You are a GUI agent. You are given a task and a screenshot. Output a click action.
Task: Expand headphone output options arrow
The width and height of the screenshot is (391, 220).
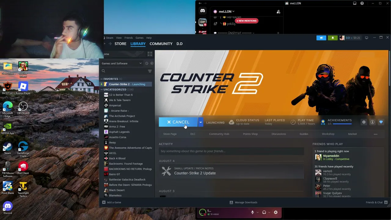[269, 212]
